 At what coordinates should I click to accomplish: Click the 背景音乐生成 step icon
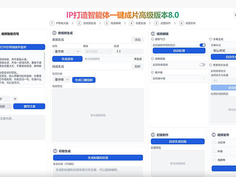tap(211, 65)
